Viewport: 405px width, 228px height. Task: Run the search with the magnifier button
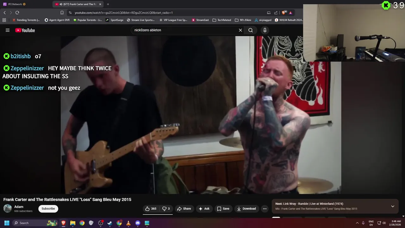pyautogui.click(x=251, y=30)
